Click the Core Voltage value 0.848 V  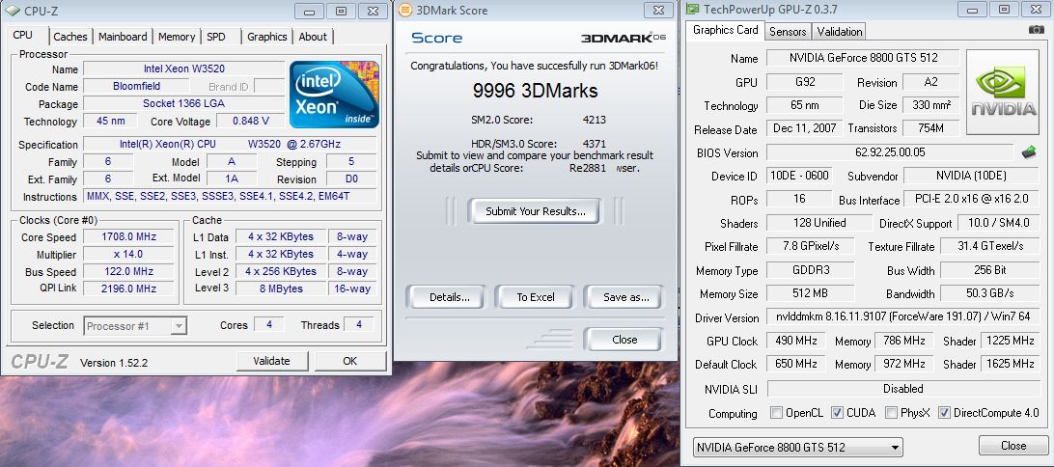tap(251, 121)
